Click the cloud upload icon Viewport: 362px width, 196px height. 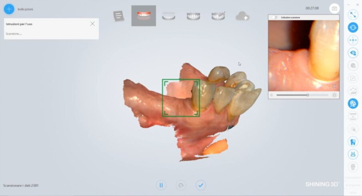(x=243, y=16)
